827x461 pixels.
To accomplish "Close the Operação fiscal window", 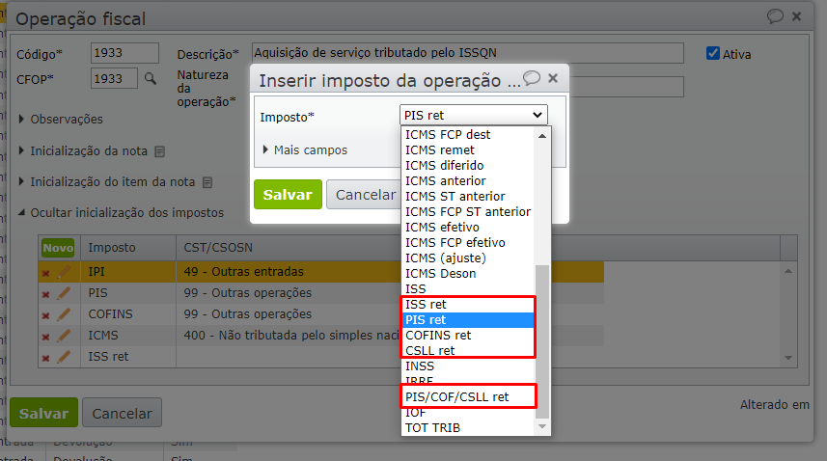I will pyautogui.click(x=796, y=16).
